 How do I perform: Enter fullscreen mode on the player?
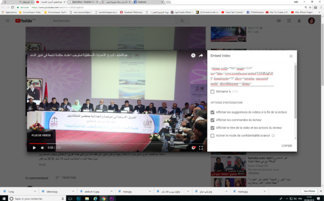pos(201,148)
